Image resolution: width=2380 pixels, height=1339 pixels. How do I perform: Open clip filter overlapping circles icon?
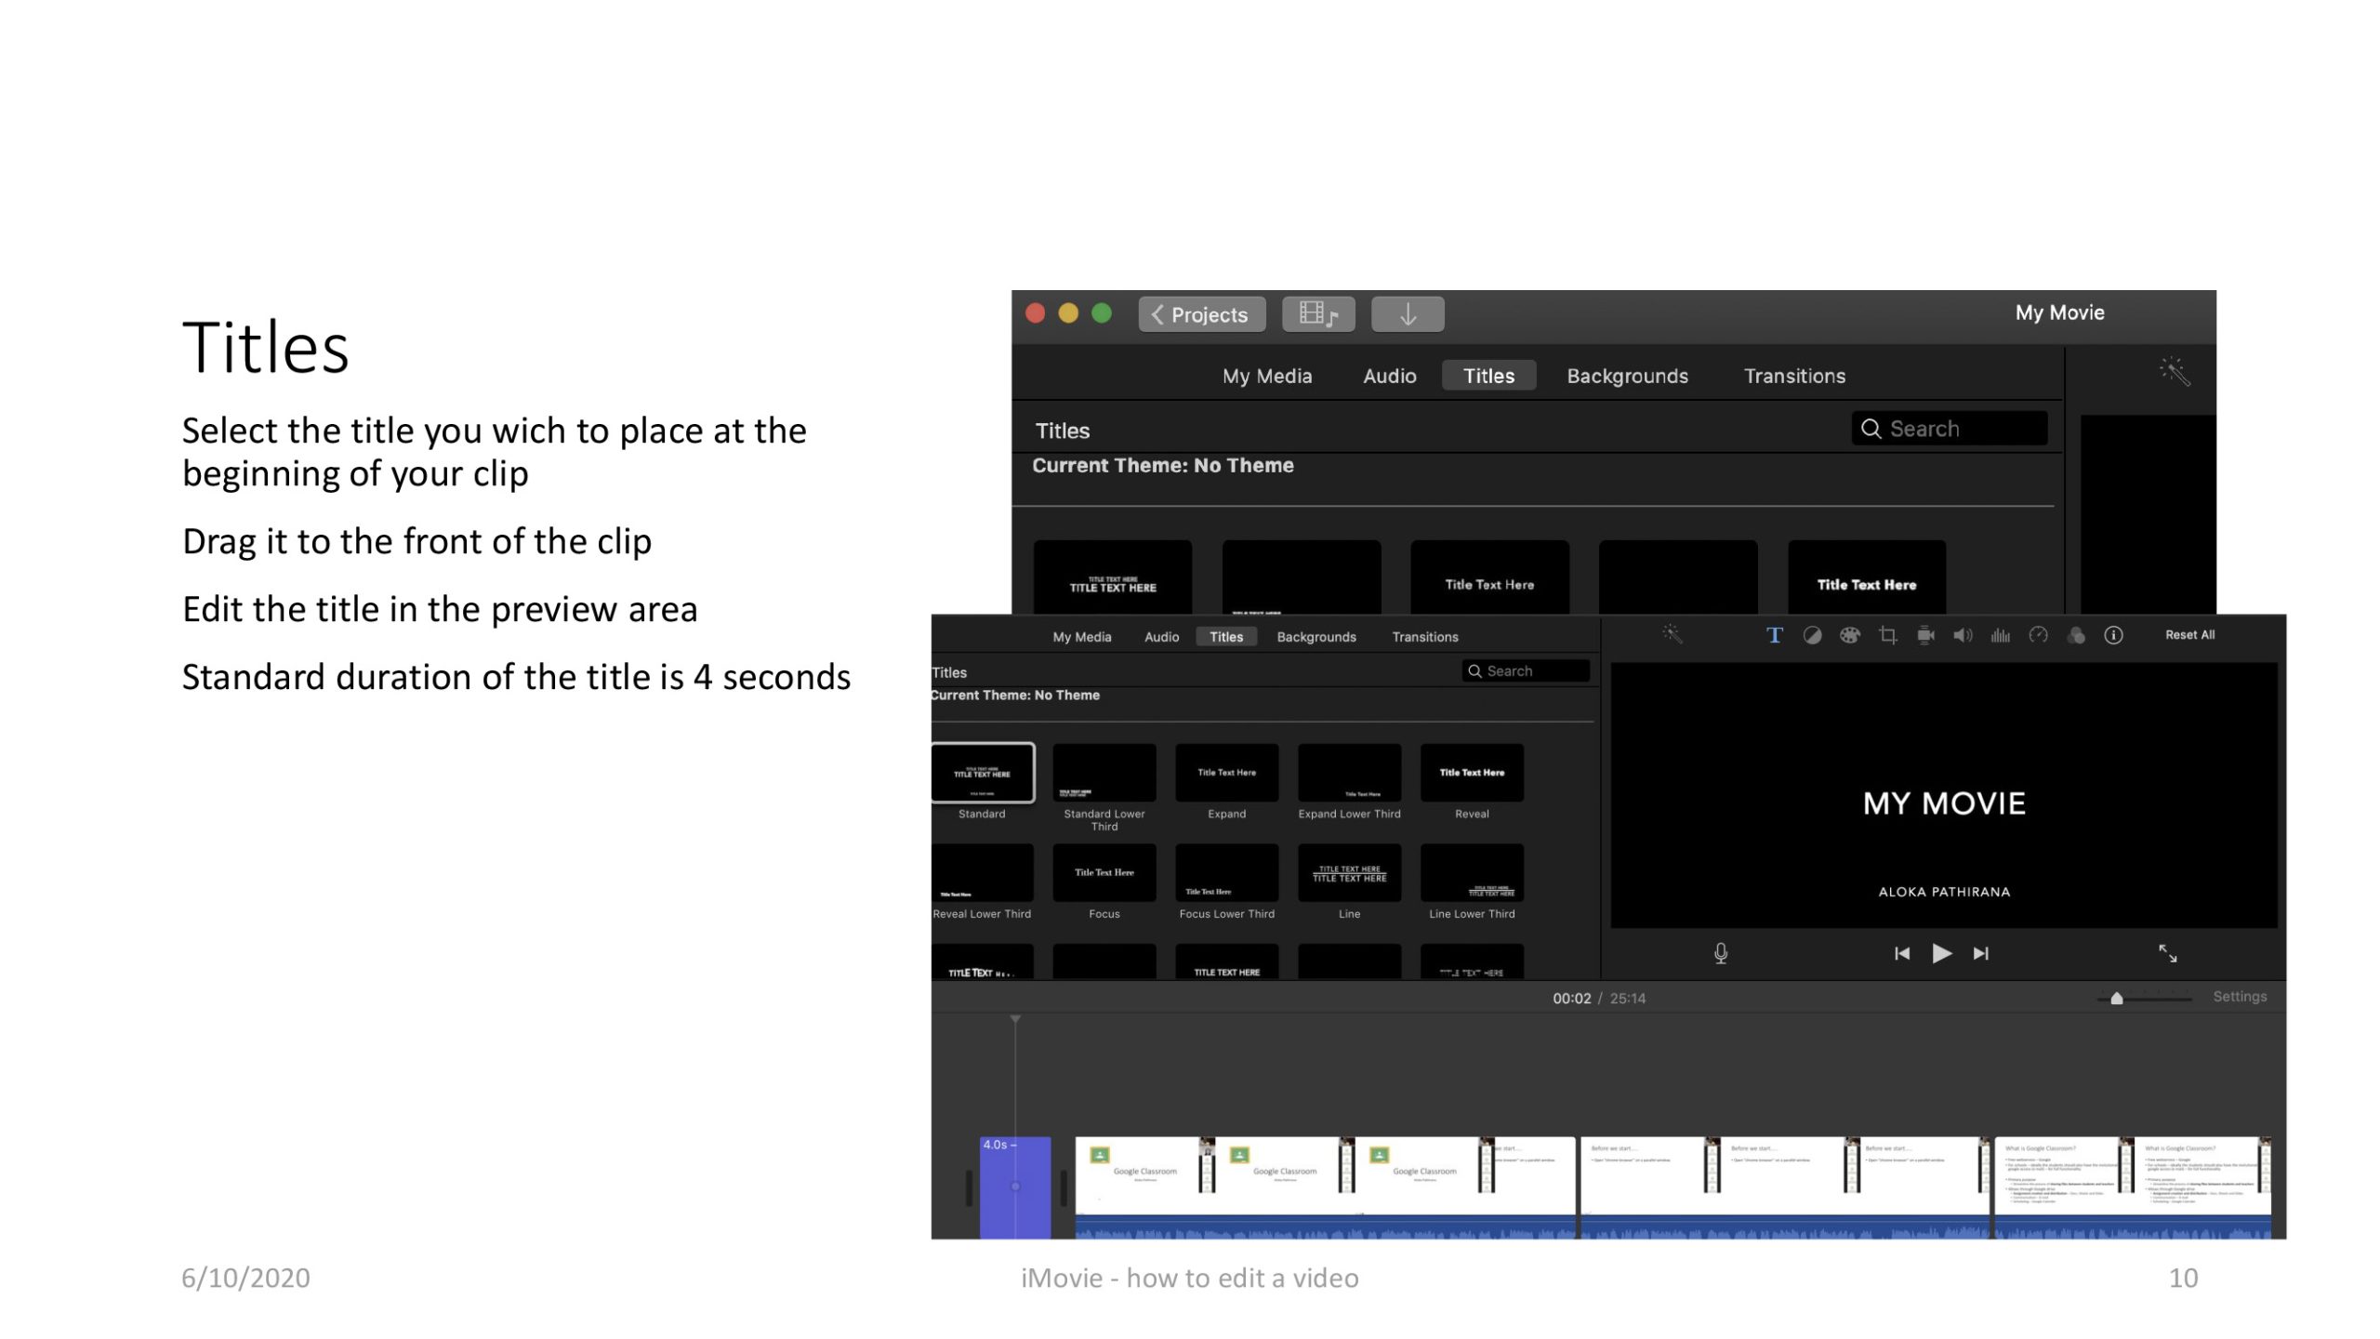click(x=2076, y=635)
